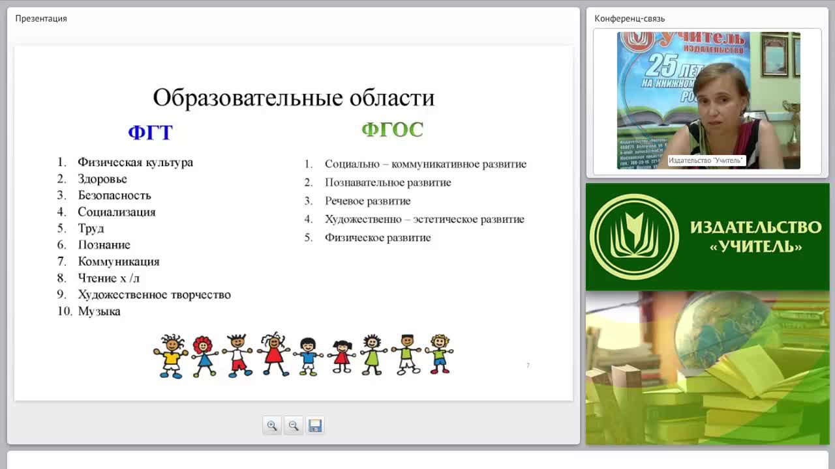The image size is (835, 469).
Task: Click the cartoon children illustration on slide
Action: click(x=303, y=355)
